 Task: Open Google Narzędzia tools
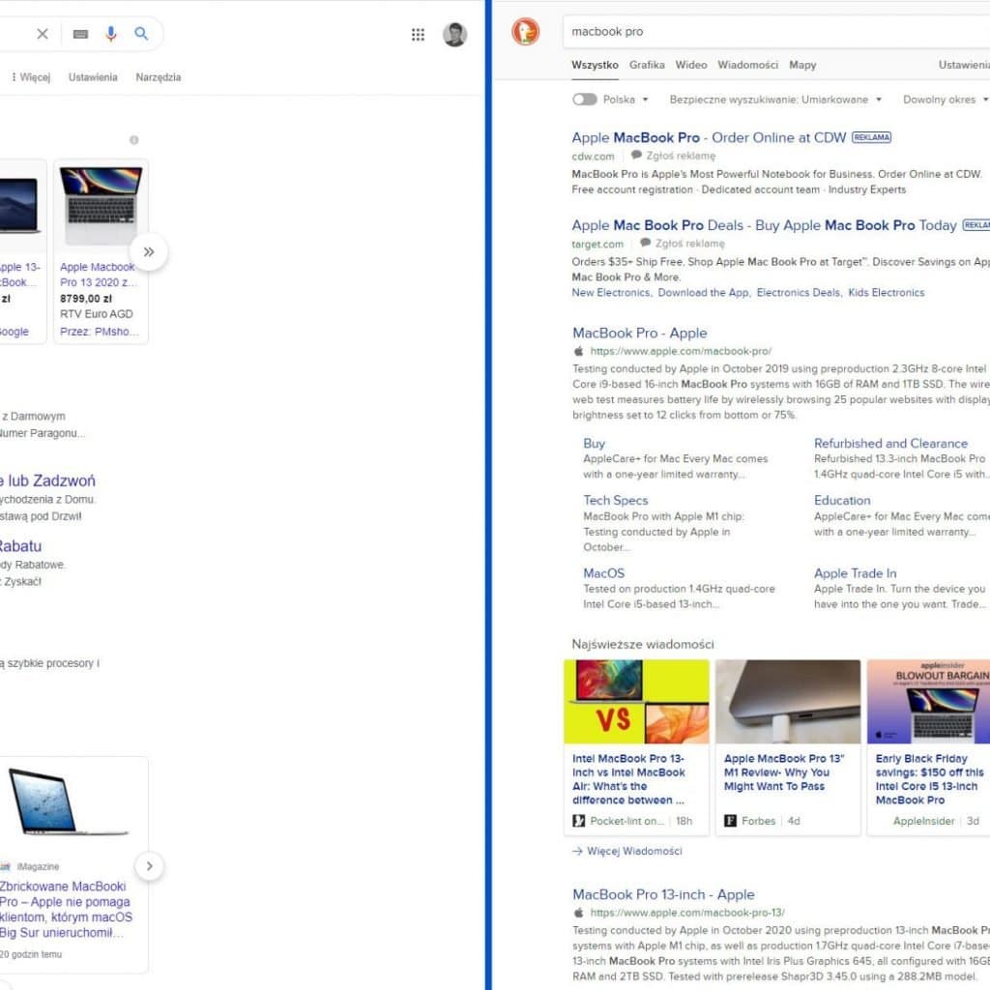158,77
